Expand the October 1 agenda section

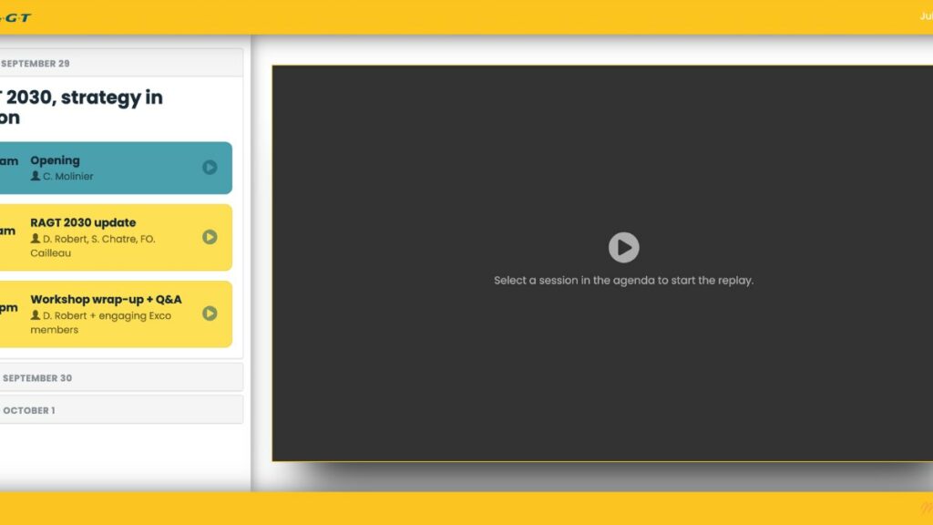tap(121, 410)
